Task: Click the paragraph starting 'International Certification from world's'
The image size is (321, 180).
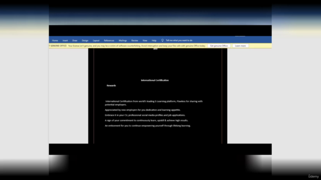Action: [x=153, y=103]
